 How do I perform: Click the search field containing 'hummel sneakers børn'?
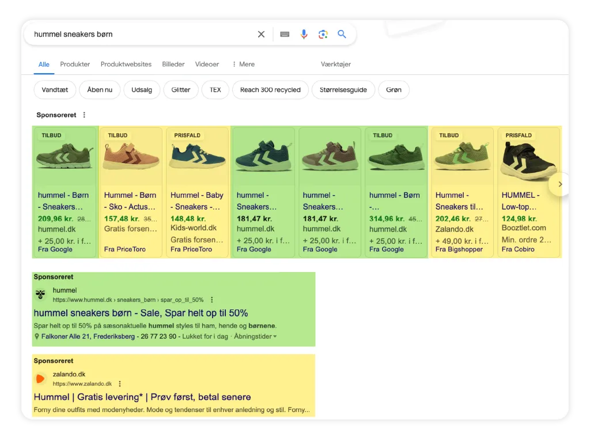tap(143, 34)
